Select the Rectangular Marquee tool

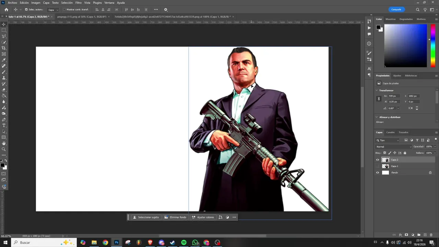tap(4, 30)
